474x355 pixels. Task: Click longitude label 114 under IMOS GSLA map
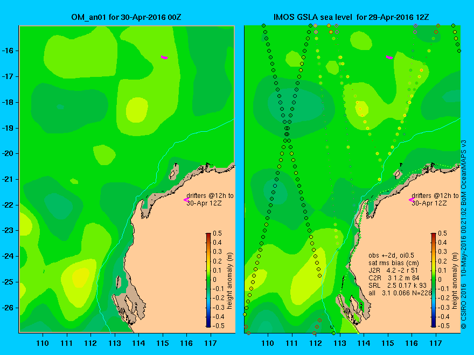tap(364, 343)
